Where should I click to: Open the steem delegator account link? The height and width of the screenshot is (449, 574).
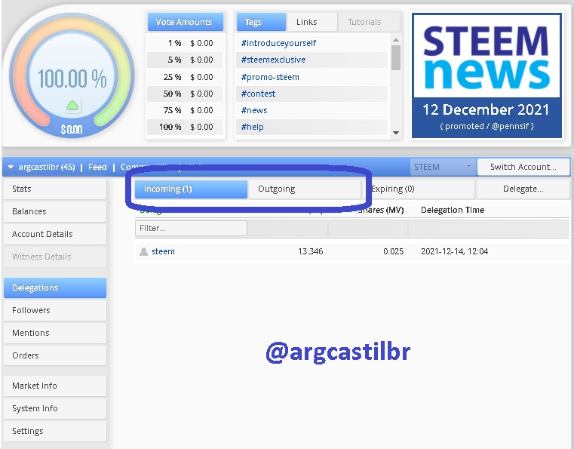click(163, 251)
